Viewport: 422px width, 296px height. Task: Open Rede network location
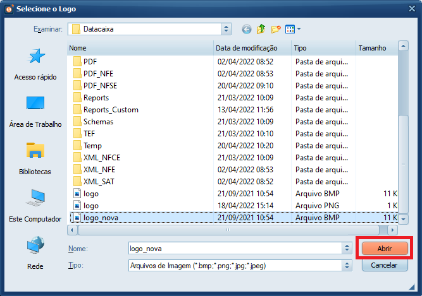(35, 254)
